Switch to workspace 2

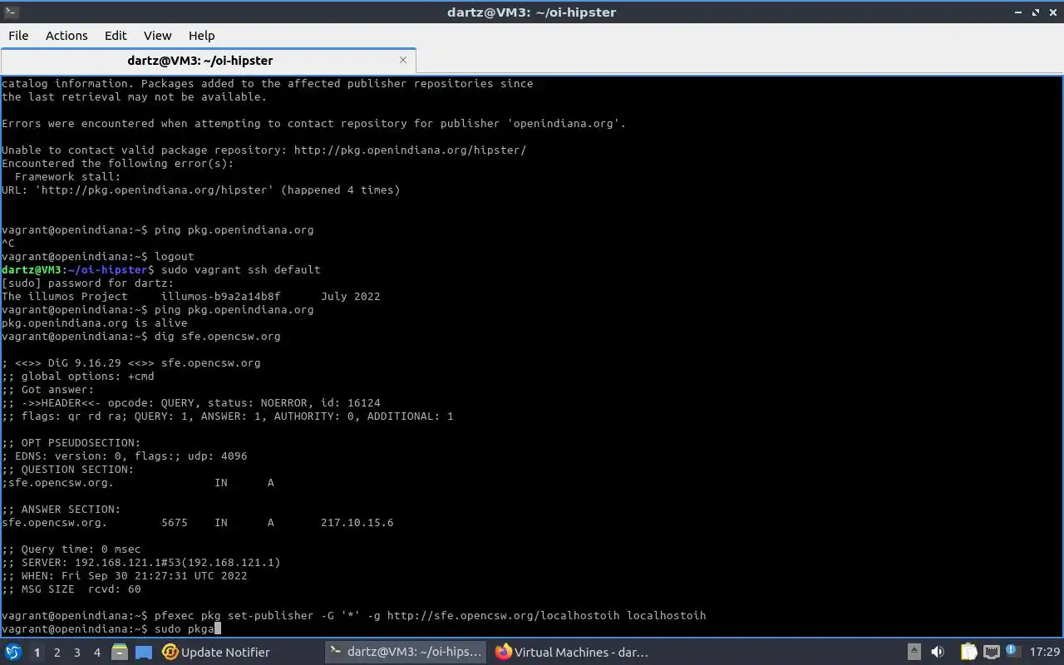(57, 653)
